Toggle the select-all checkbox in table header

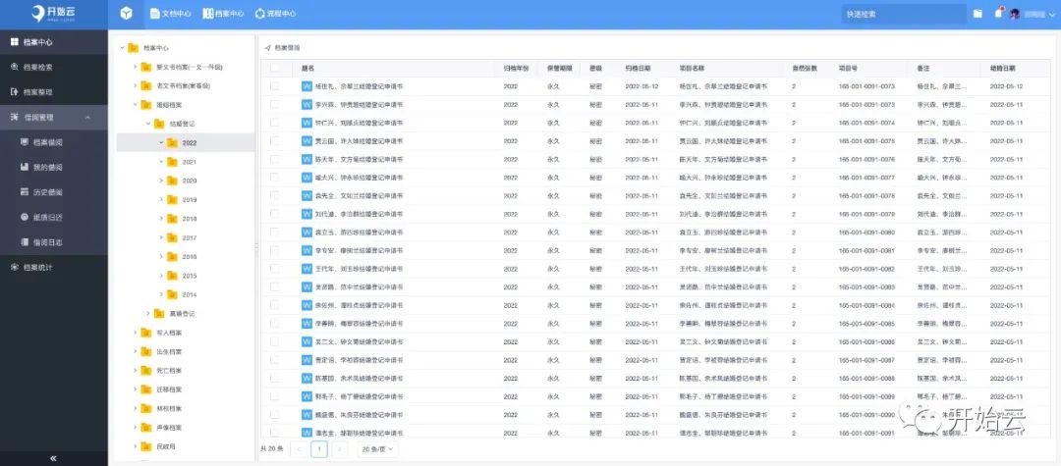tap(275, 69)
